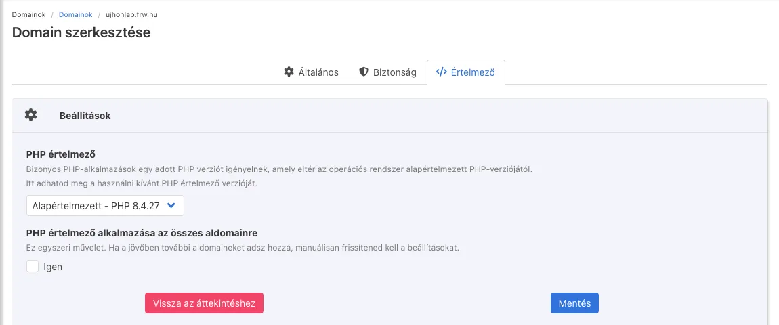Image resolution: width=779 pixels, height=325 pixels.
Task: Click the Beállítások panel gear icon
Action: coord(30,115)
